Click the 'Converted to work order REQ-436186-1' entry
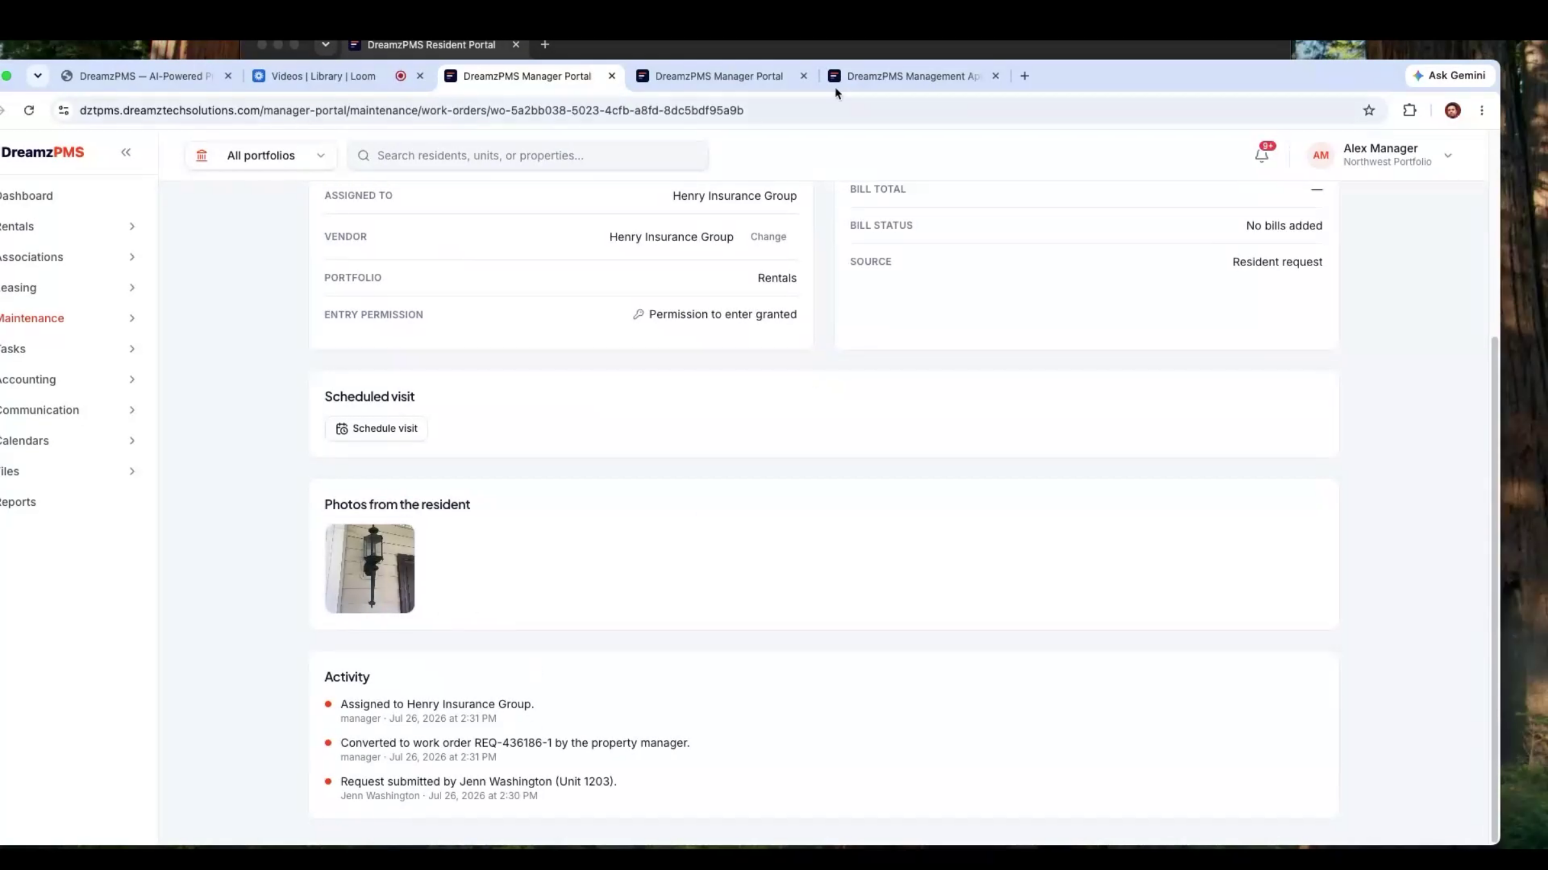This screenshot has width=1548, height=870. (515, 743)
